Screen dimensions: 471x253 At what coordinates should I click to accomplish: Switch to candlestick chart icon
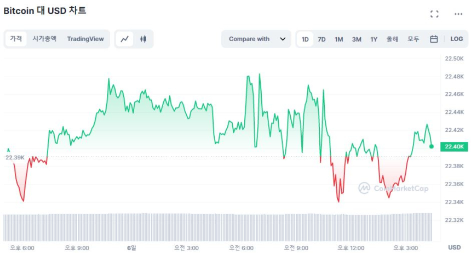(143, 39)
